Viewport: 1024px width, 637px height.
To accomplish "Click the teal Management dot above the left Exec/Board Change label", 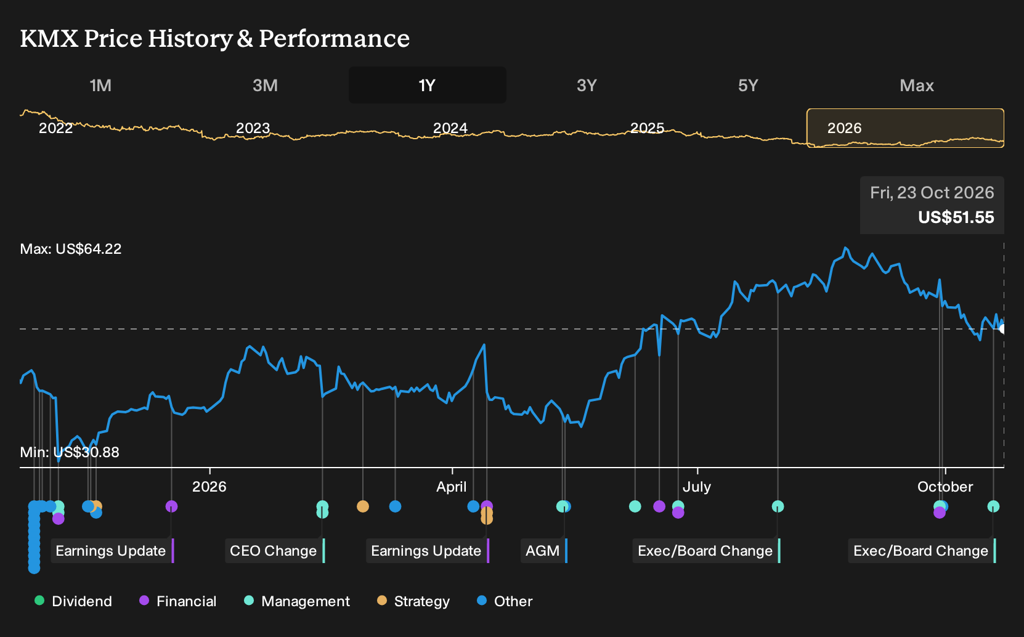I will tap(778, 506).
